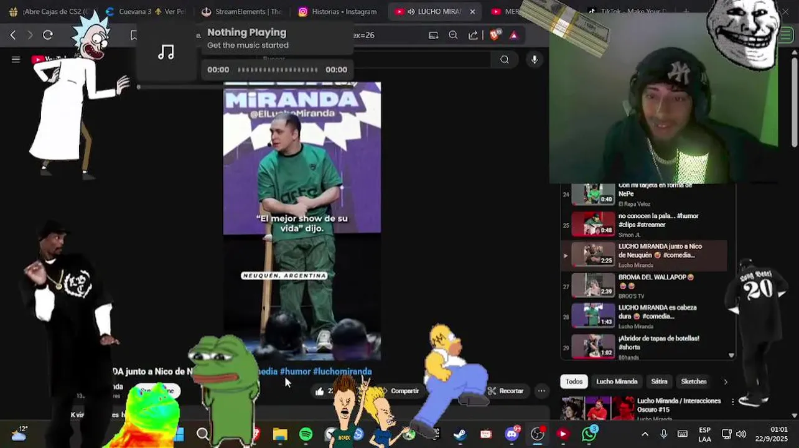Open the Brave Shields lion icon
799x448 pixels.
pos(495,35)
